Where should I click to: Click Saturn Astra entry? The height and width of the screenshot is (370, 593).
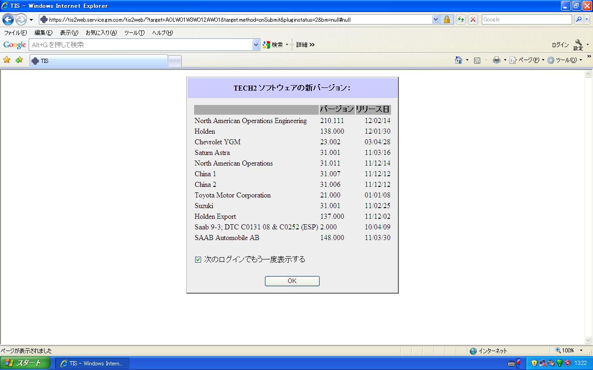212,153
